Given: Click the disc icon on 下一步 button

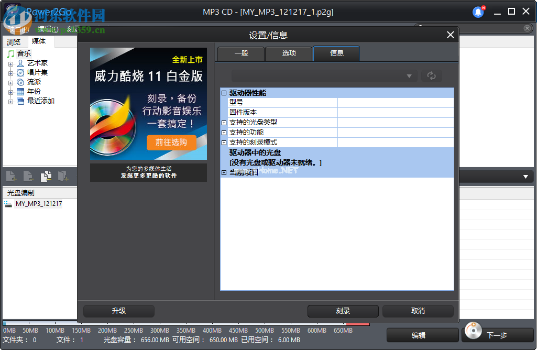Looking at the screenshot, I should coord(473,331).
